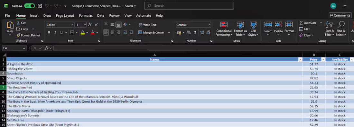Toggle Bottom Align button

click(x=118, y=25)
